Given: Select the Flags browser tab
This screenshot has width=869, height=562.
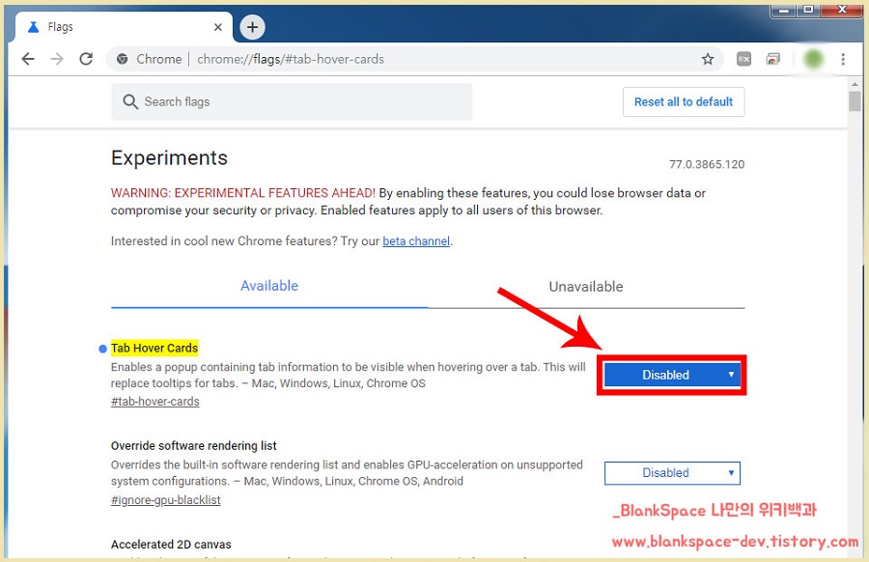Looking at the screenshot, I should (123, 27).
